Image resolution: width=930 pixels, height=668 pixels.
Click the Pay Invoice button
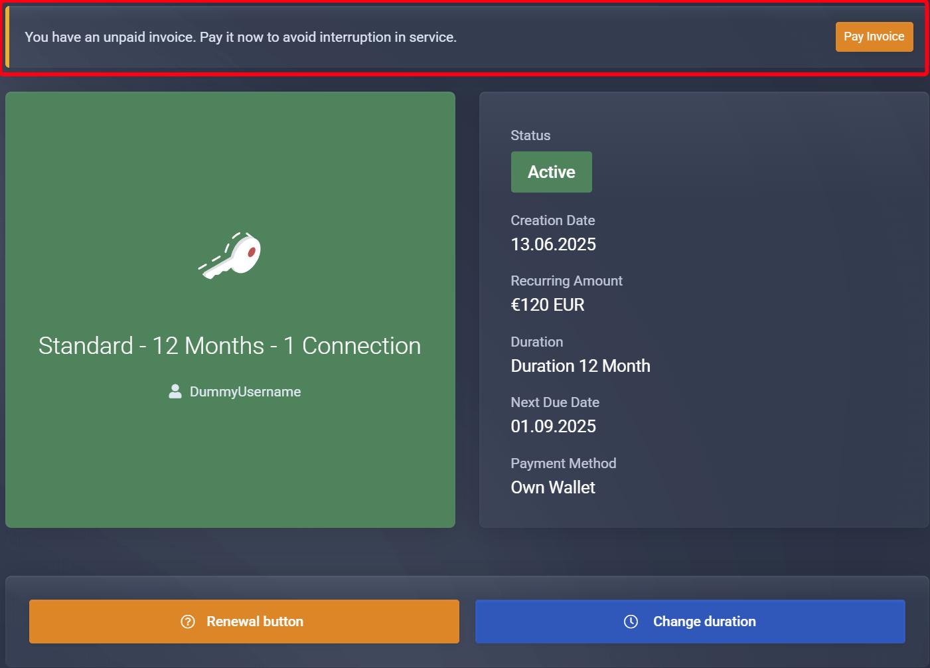coord(874,37)
